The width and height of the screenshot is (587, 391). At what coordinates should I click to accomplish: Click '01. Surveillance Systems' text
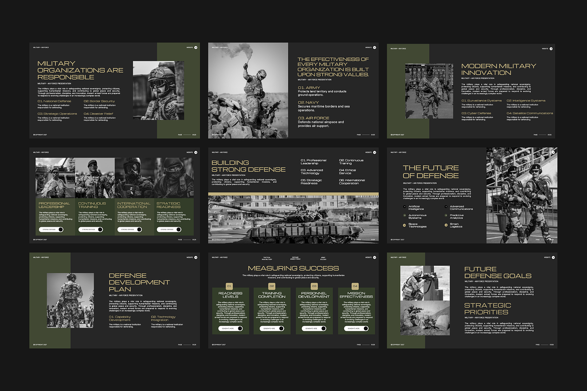tap(482, 101)
